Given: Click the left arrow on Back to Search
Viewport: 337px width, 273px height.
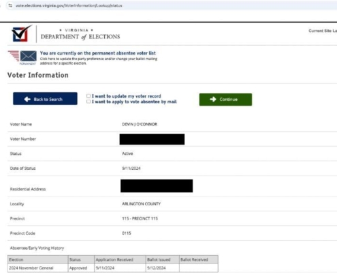Looking at the screenshot, I should 27,99.
